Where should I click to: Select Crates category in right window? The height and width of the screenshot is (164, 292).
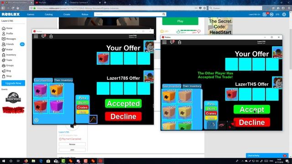(x=211, y=113)
